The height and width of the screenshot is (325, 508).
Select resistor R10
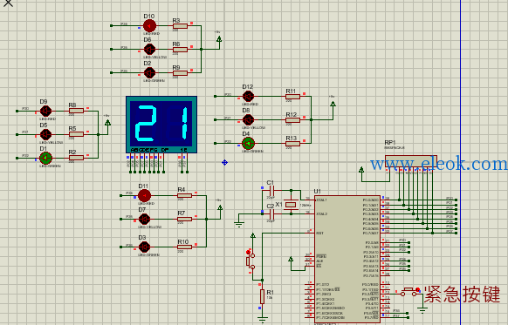185,247
